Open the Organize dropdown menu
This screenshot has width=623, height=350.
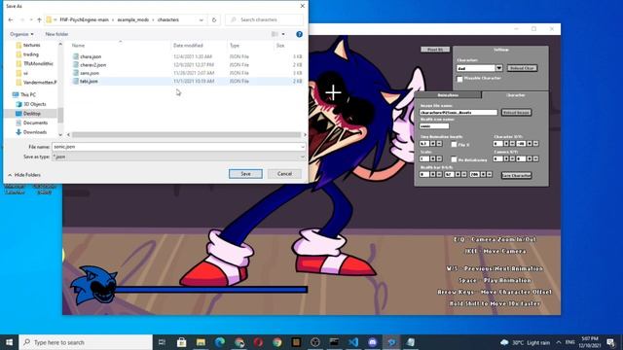(x=21, y=34)
